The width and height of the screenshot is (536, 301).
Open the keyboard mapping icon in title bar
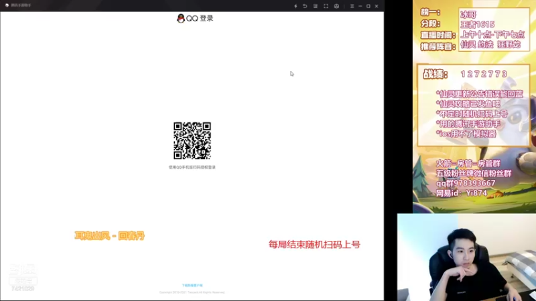(315, 6)
